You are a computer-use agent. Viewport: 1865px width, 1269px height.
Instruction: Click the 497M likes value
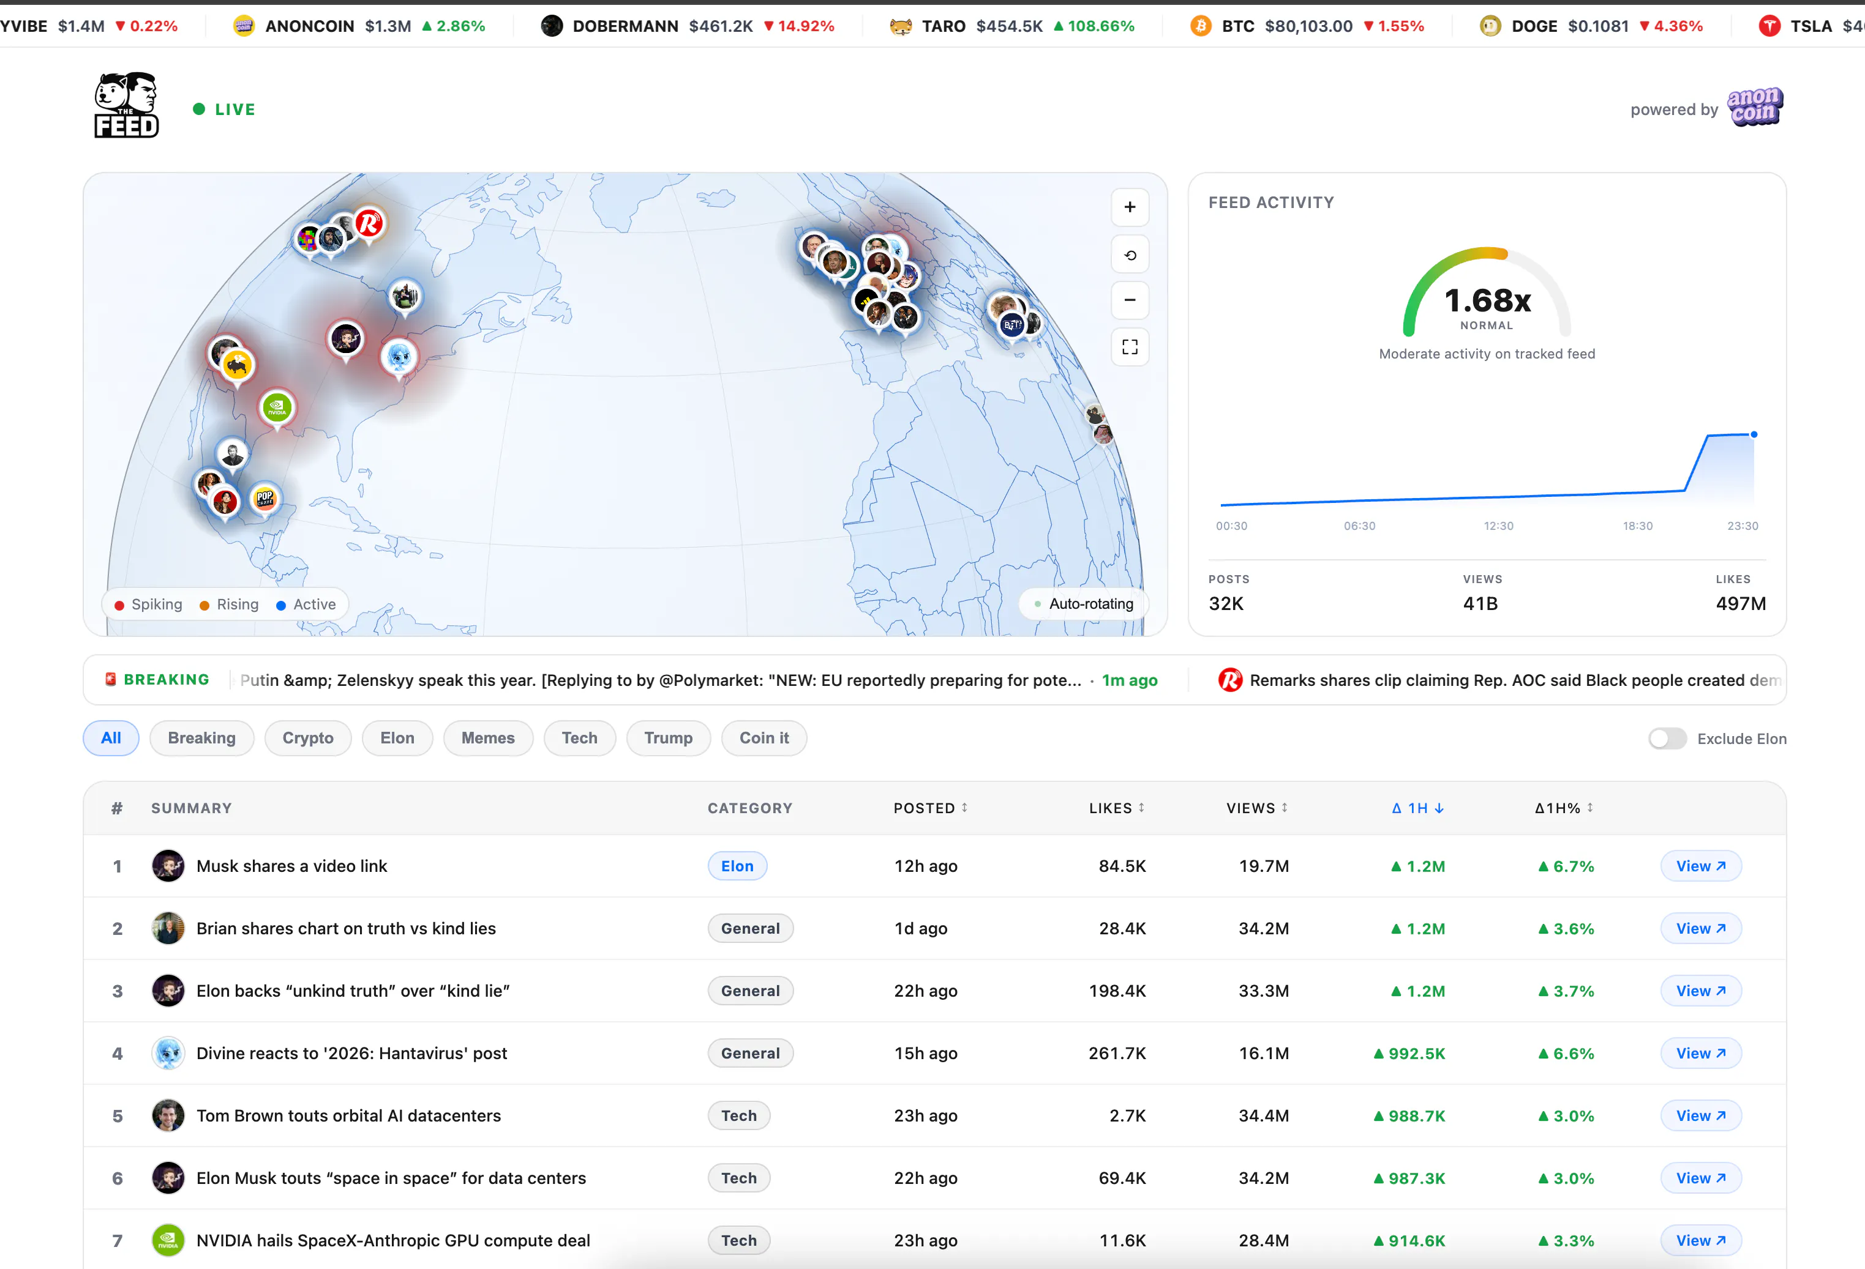point(1741,603)
